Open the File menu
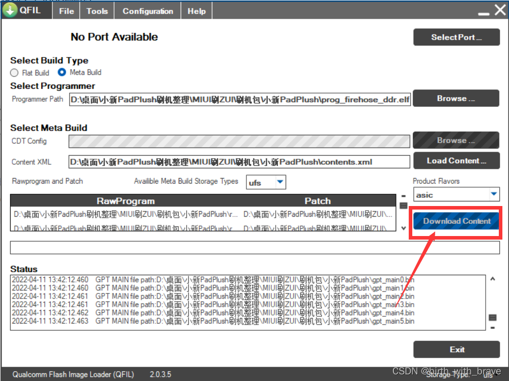509x381 pixels. click(x=67, y=11)
